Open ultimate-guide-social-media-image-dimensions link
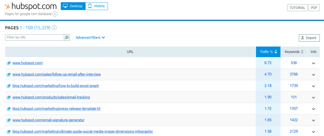This screenshot has height=136, width=324. [x=83, y=131]
